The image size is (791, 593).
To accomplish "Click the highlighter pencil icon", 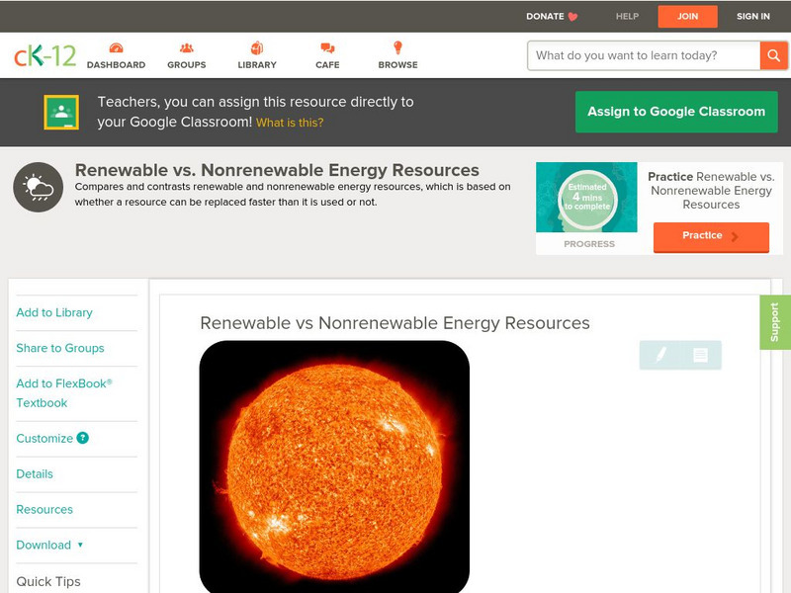I will (x=660, y=355).
